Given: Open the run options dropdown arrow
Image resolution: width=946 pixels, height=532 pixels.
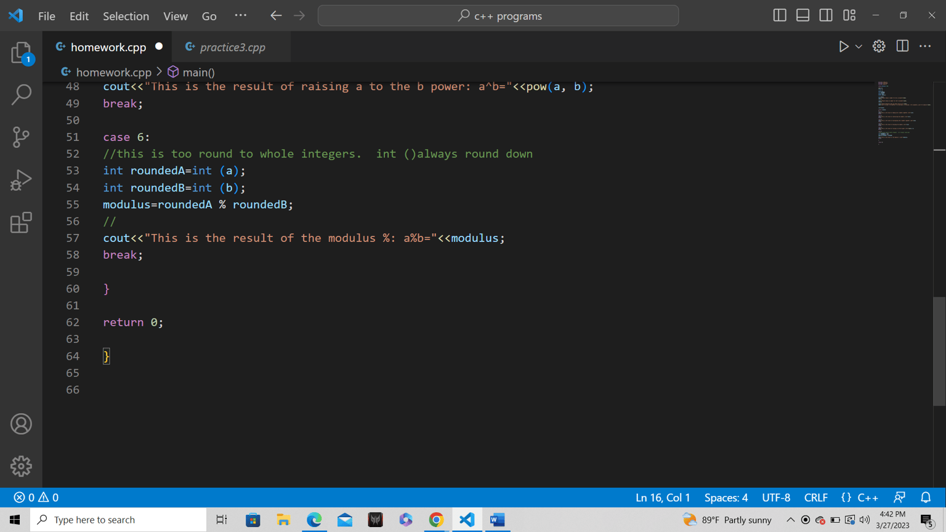Looking at the screenshot, I should coord(859,47).
